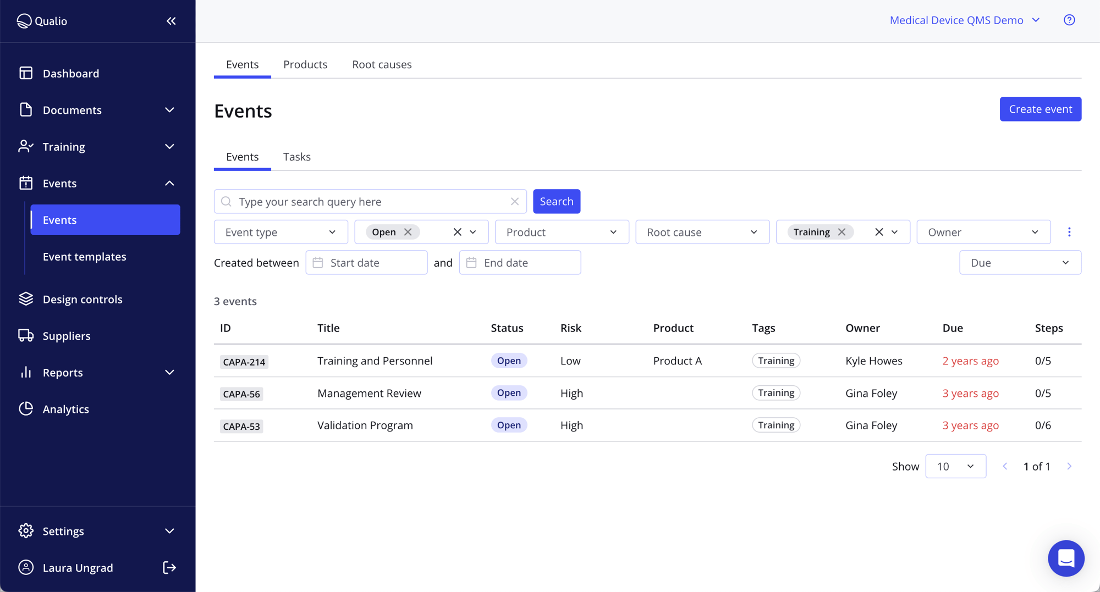The image size is (1100, 592).
Task: Collapse the sidebar with the double chevron
Action: [170, 21]
